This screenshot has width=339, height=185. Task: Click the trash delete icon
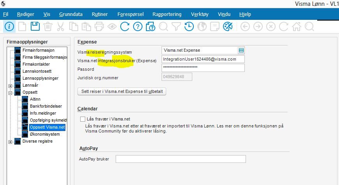(x=48, y=26)
